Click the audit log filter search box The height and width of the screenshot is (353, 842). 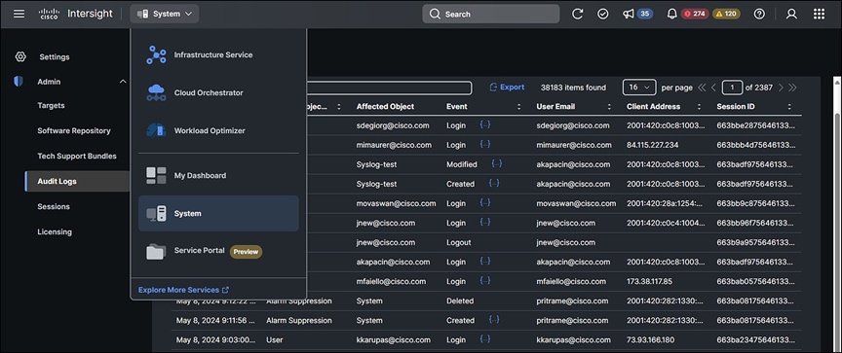click(389, 88)
